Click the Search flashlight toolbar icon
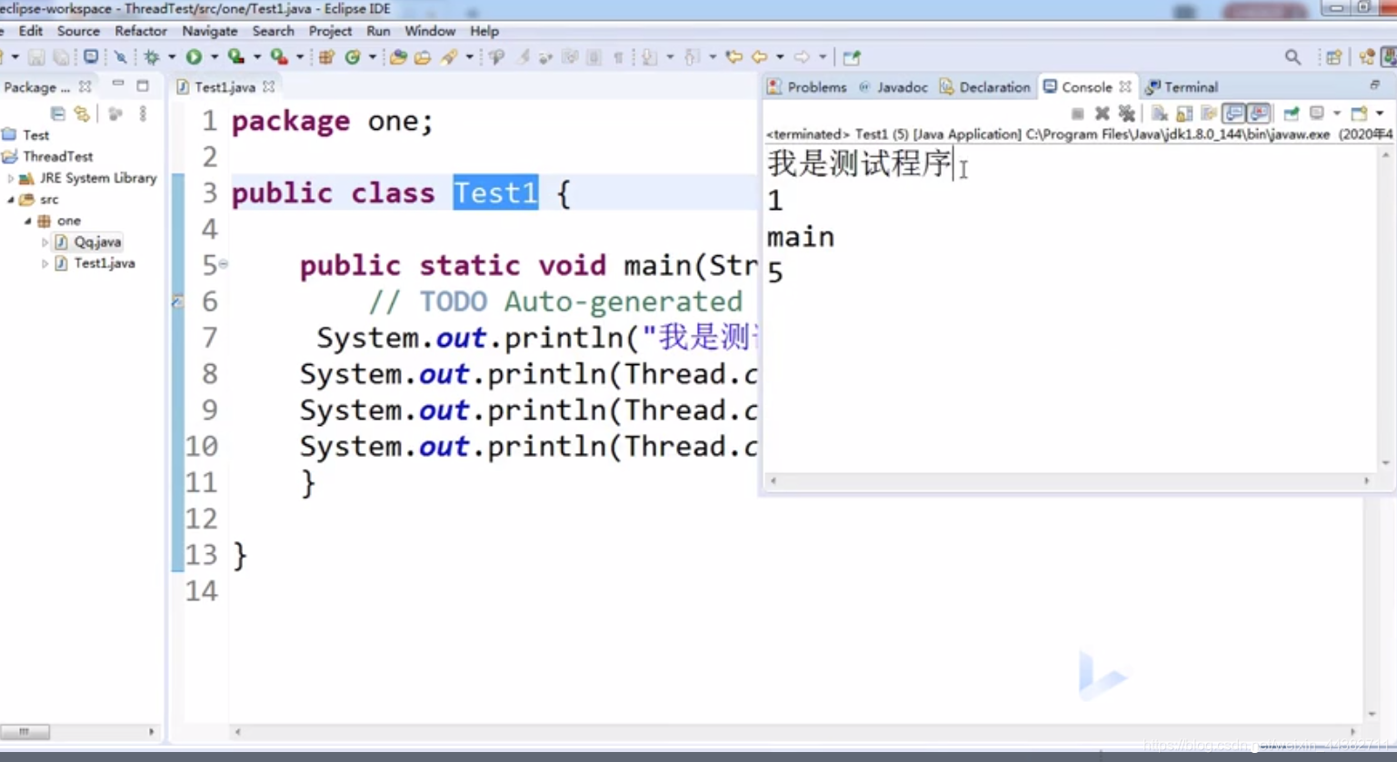 point(450,57)
